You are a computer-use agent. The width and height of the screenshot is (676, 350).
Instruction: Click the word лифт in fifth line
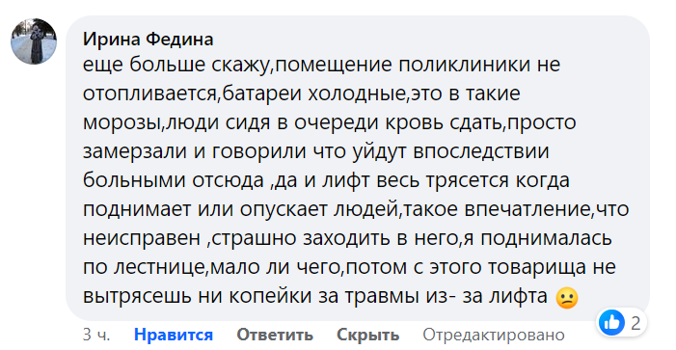pos(346,180)
